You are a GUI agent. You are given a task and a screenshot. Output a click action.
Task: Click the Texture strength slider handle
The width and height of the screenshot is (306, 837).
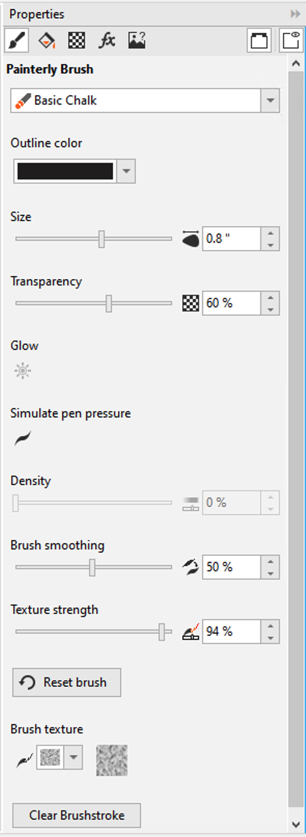coord(162,632)
